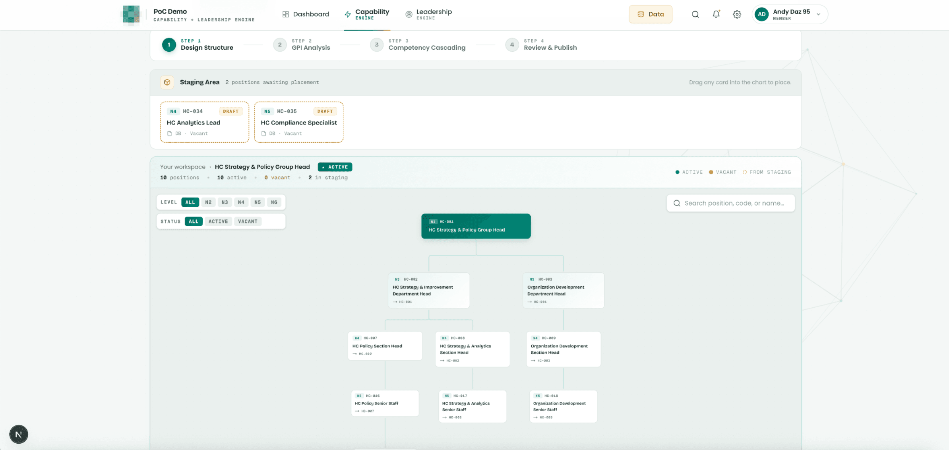The width and height of the screenshot is (949, 450).
Task: Open the settings gear icon
Action: (737, 14)
